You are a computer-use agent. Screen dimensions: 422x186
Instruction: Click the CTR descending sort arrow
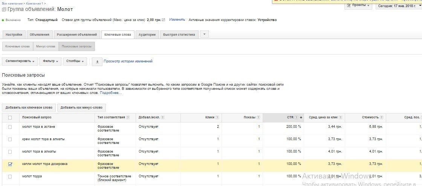(x=301, y=118)
